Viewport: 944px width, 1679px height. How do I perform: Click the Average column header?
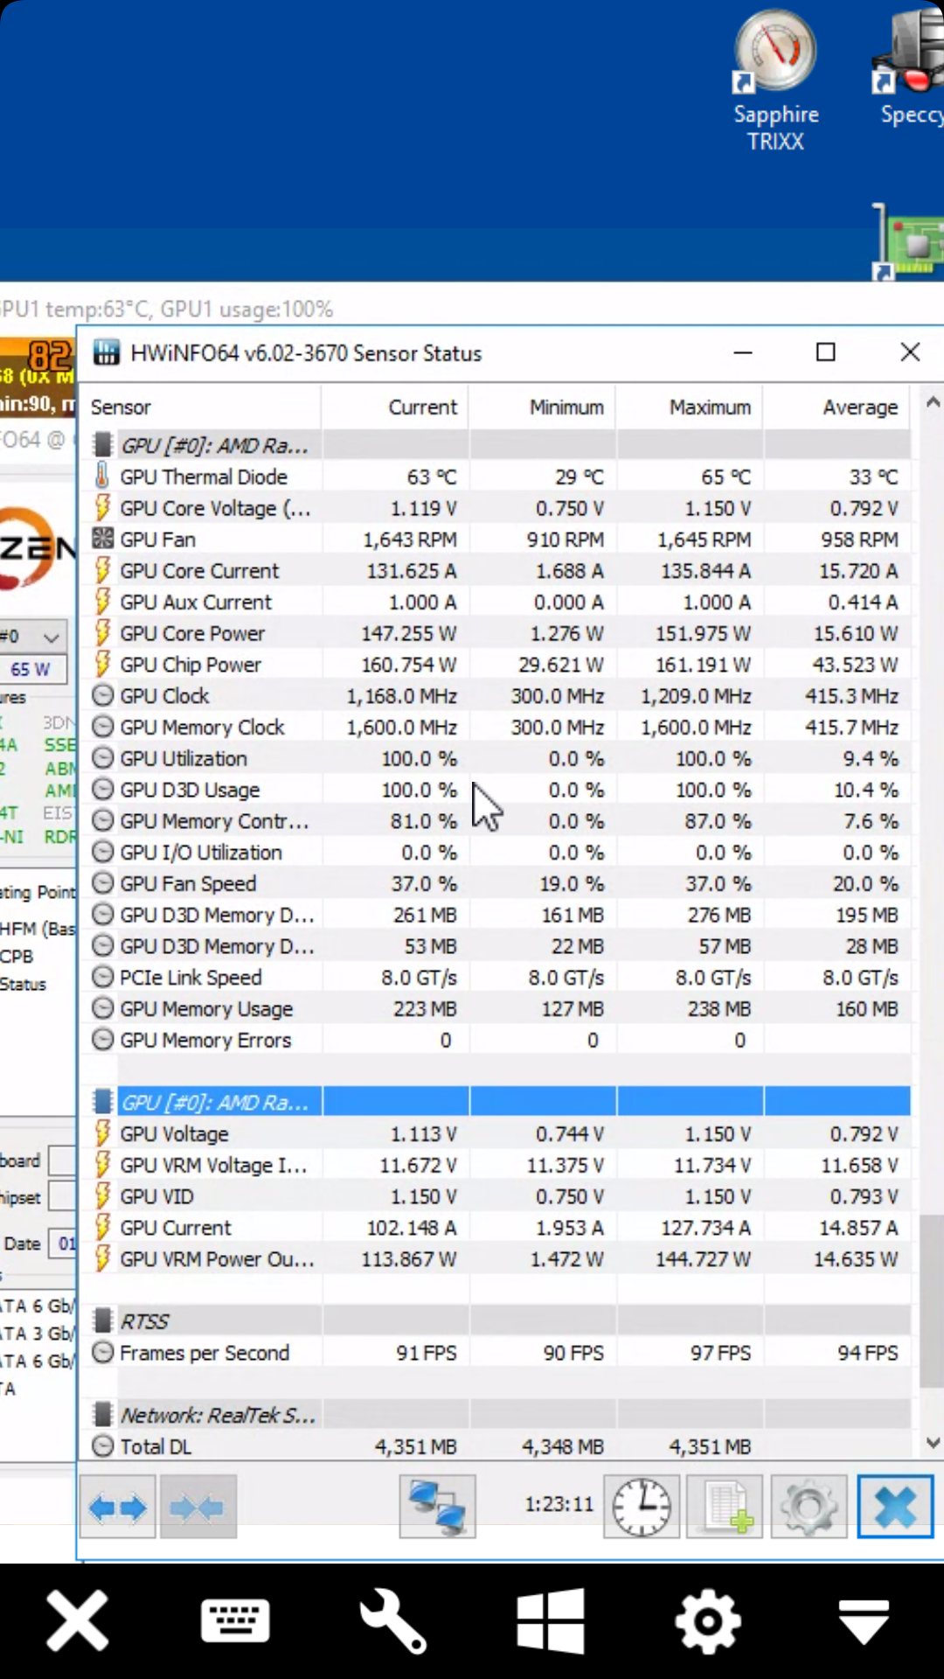(x=836, y=407)
